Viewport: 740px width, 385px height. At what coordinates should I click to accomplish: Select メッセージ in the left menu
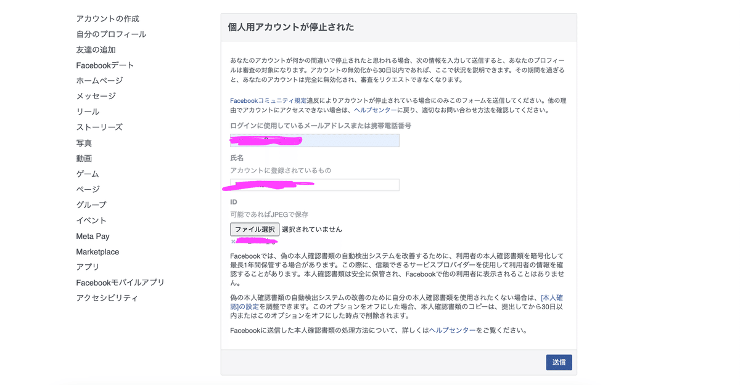(x=96, y=95)
